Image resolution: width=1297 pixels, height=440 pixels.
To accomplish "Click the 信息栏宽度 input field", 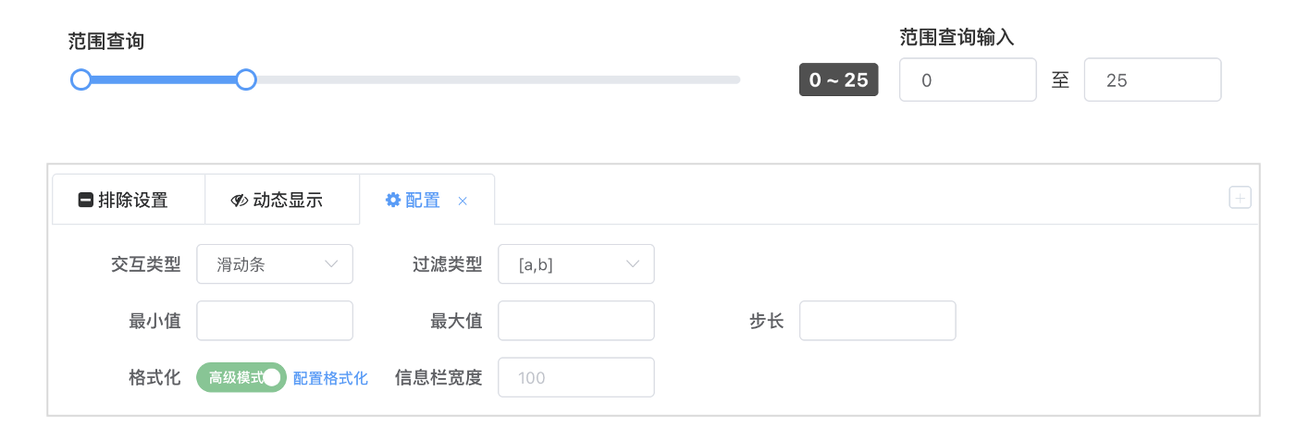I will click(x=576, y=377).
